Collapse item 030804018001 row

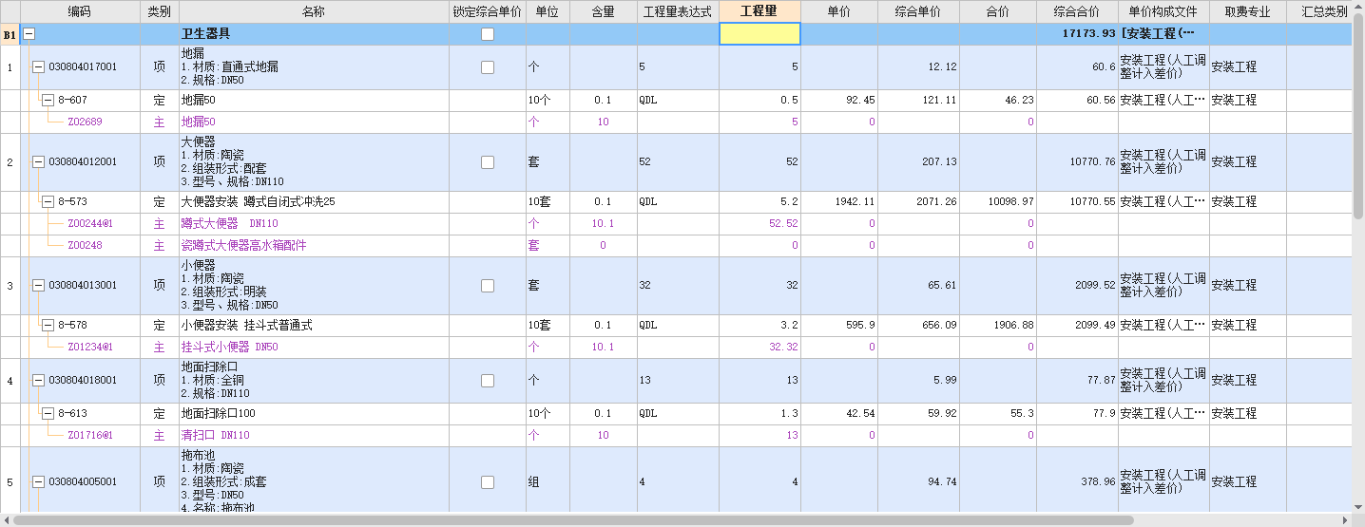coord(38,380)
